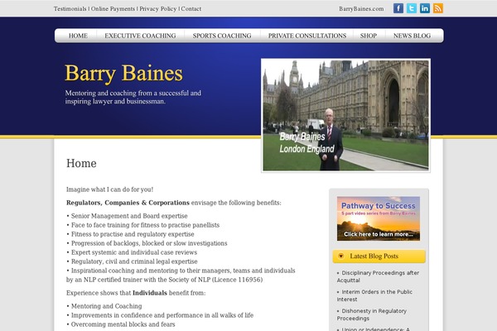
Task: Play the Barry Baines London video
Action: [x=345, y=115]
